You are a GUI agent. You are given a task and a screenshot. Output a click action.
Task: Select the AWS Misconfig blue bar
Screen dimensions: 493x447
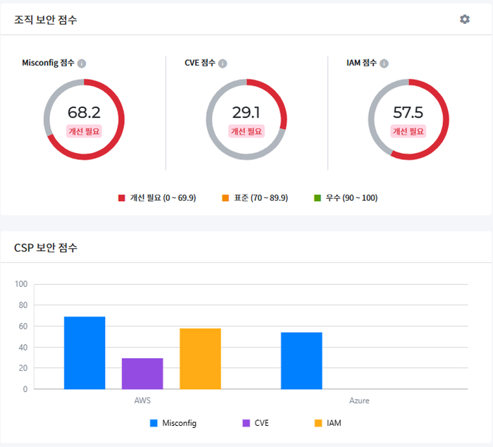click(x=85, y=353)
